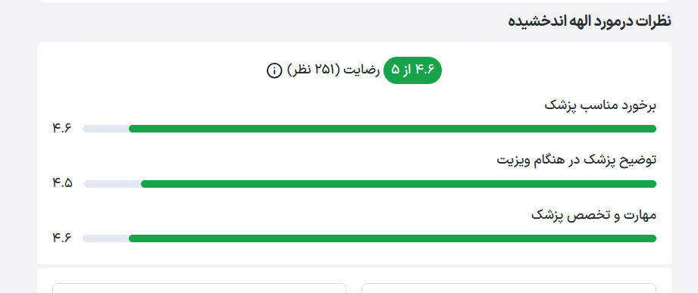
Task: Click the white panel strip above the heading
Action: pos(355,1)
